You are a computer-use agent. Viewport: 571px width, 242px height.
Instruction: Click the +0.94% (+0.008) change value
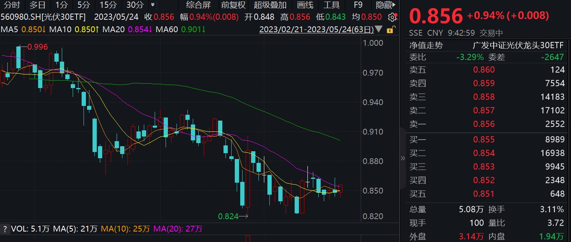tap(508, 16)
